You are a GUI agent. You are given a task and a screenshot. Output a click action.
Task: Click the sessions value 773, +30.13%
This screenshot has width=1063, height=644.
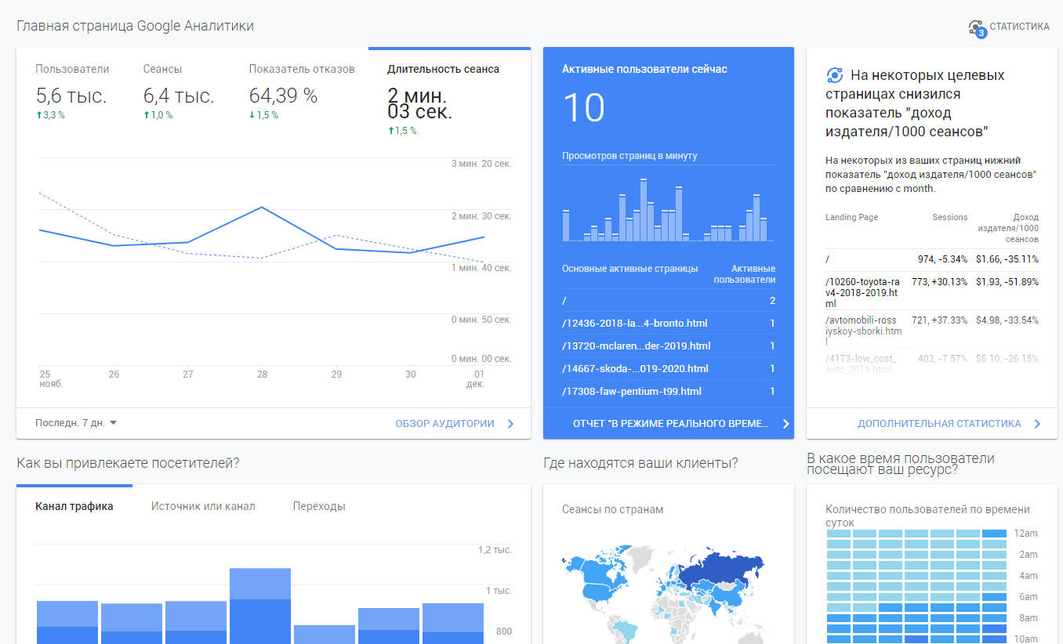[x=940, y=281]
